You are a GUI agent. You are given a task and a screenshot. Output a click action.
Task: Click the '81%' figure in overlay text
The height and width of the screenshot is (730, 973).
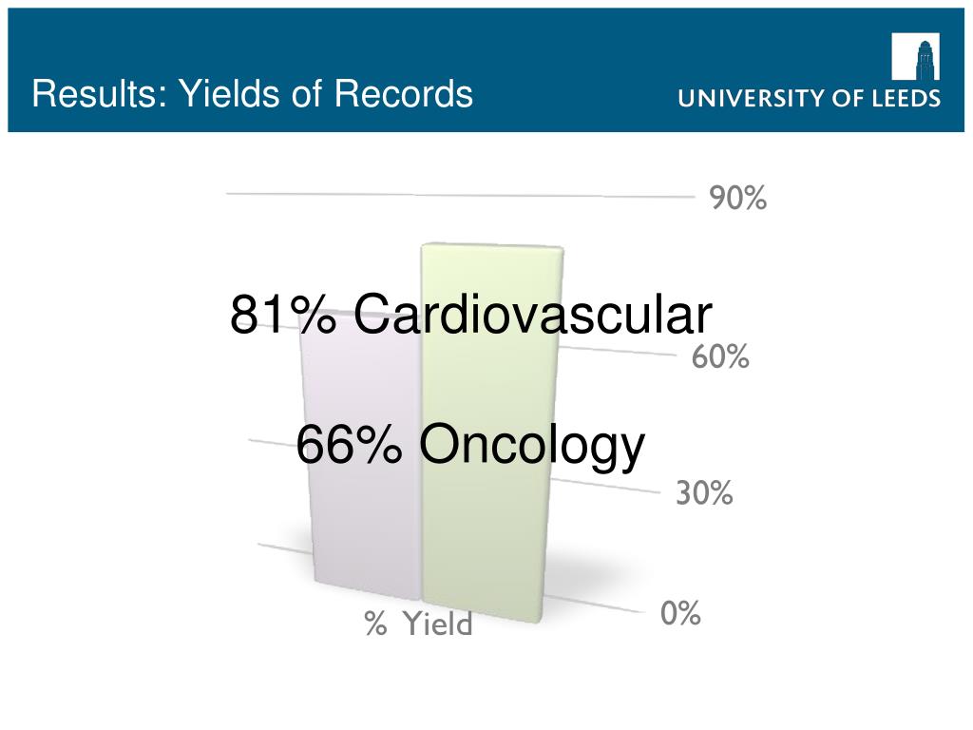tap(283, 314)
